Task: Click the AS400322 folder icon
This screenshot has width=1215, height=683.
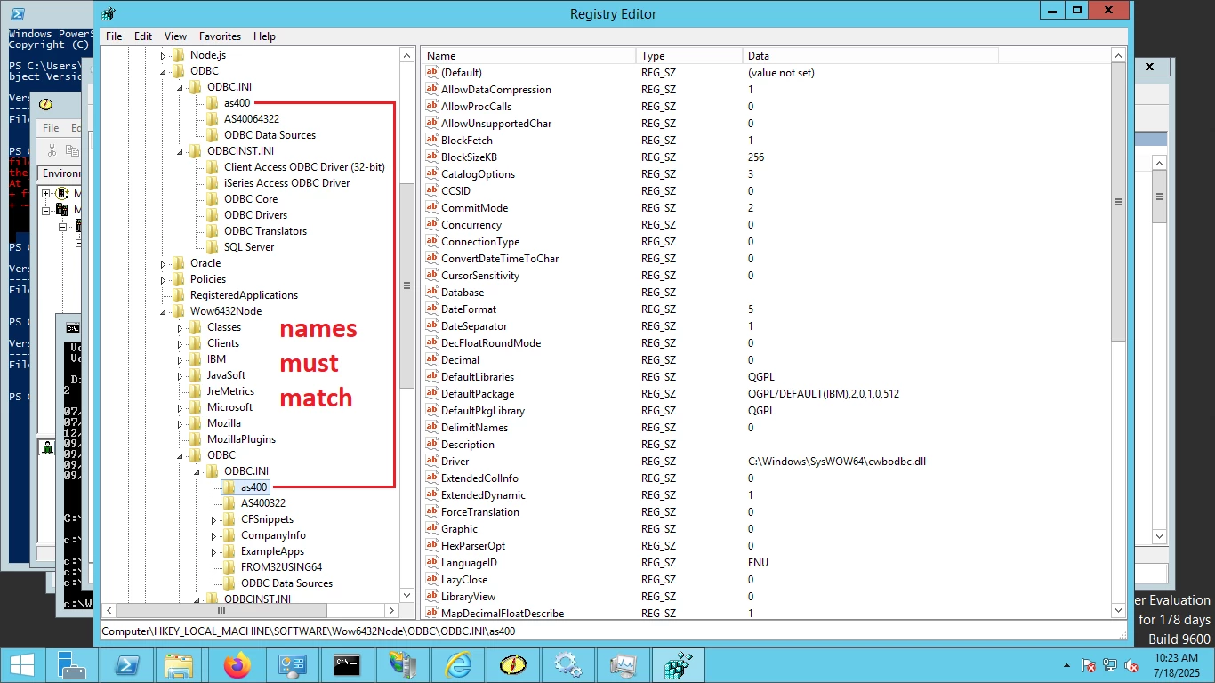Action: (229, 503)
